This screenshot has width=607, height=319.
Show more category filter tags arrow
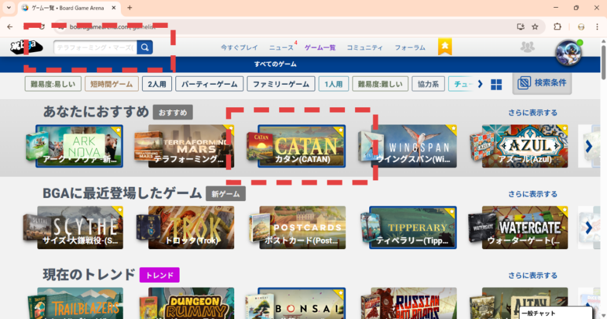coord(480,84)
